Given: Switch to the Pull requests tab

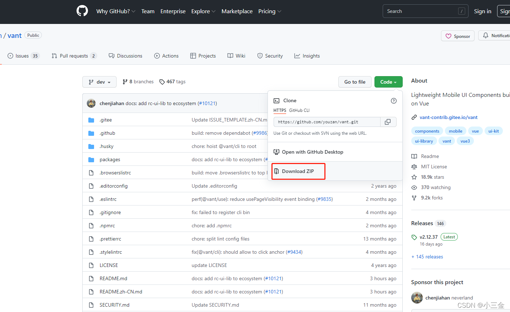Looking at the screenshot, I should tap(74, 56).
